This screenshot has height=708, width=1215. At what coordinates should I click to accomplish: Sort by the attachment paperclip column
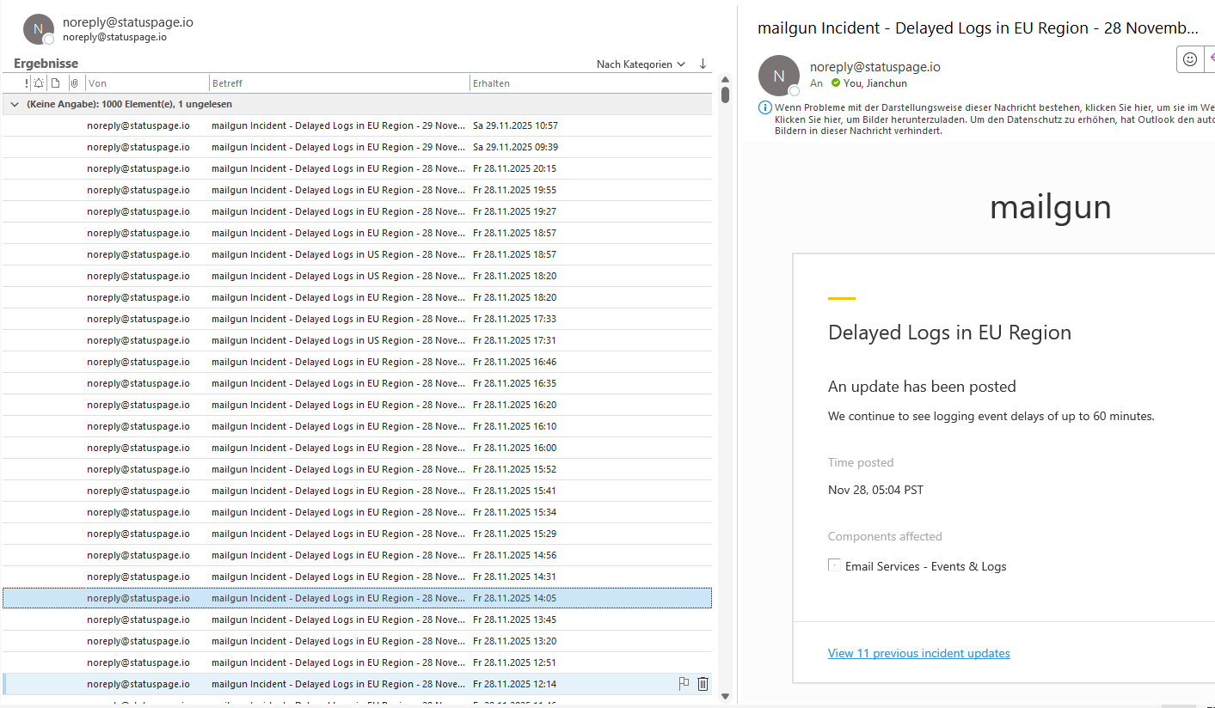(74, 83)
